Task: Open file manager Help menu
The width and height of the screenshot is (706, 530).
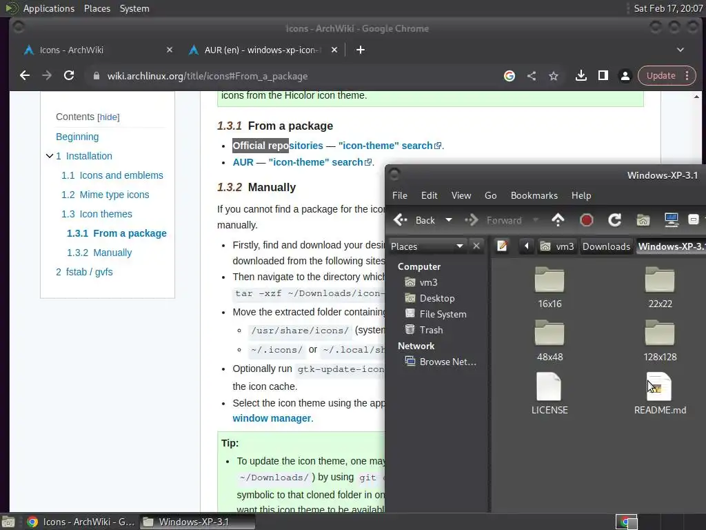Action: tap(581, 195)
